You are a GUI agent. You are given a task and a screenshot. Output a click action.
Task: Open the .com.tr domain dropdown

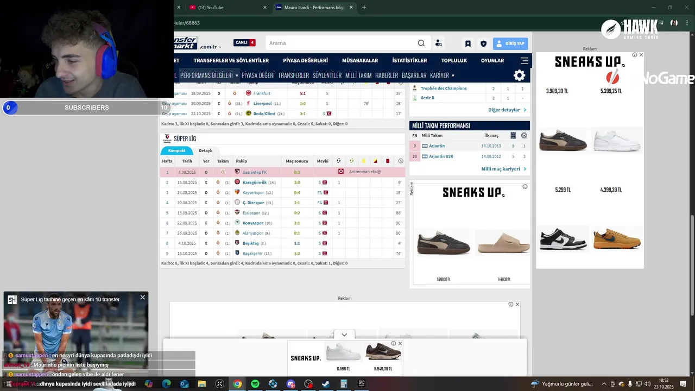point(210,47)
